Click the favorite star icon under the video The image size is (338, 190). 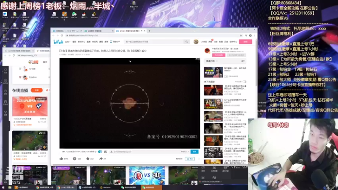(x=88, y=159)
